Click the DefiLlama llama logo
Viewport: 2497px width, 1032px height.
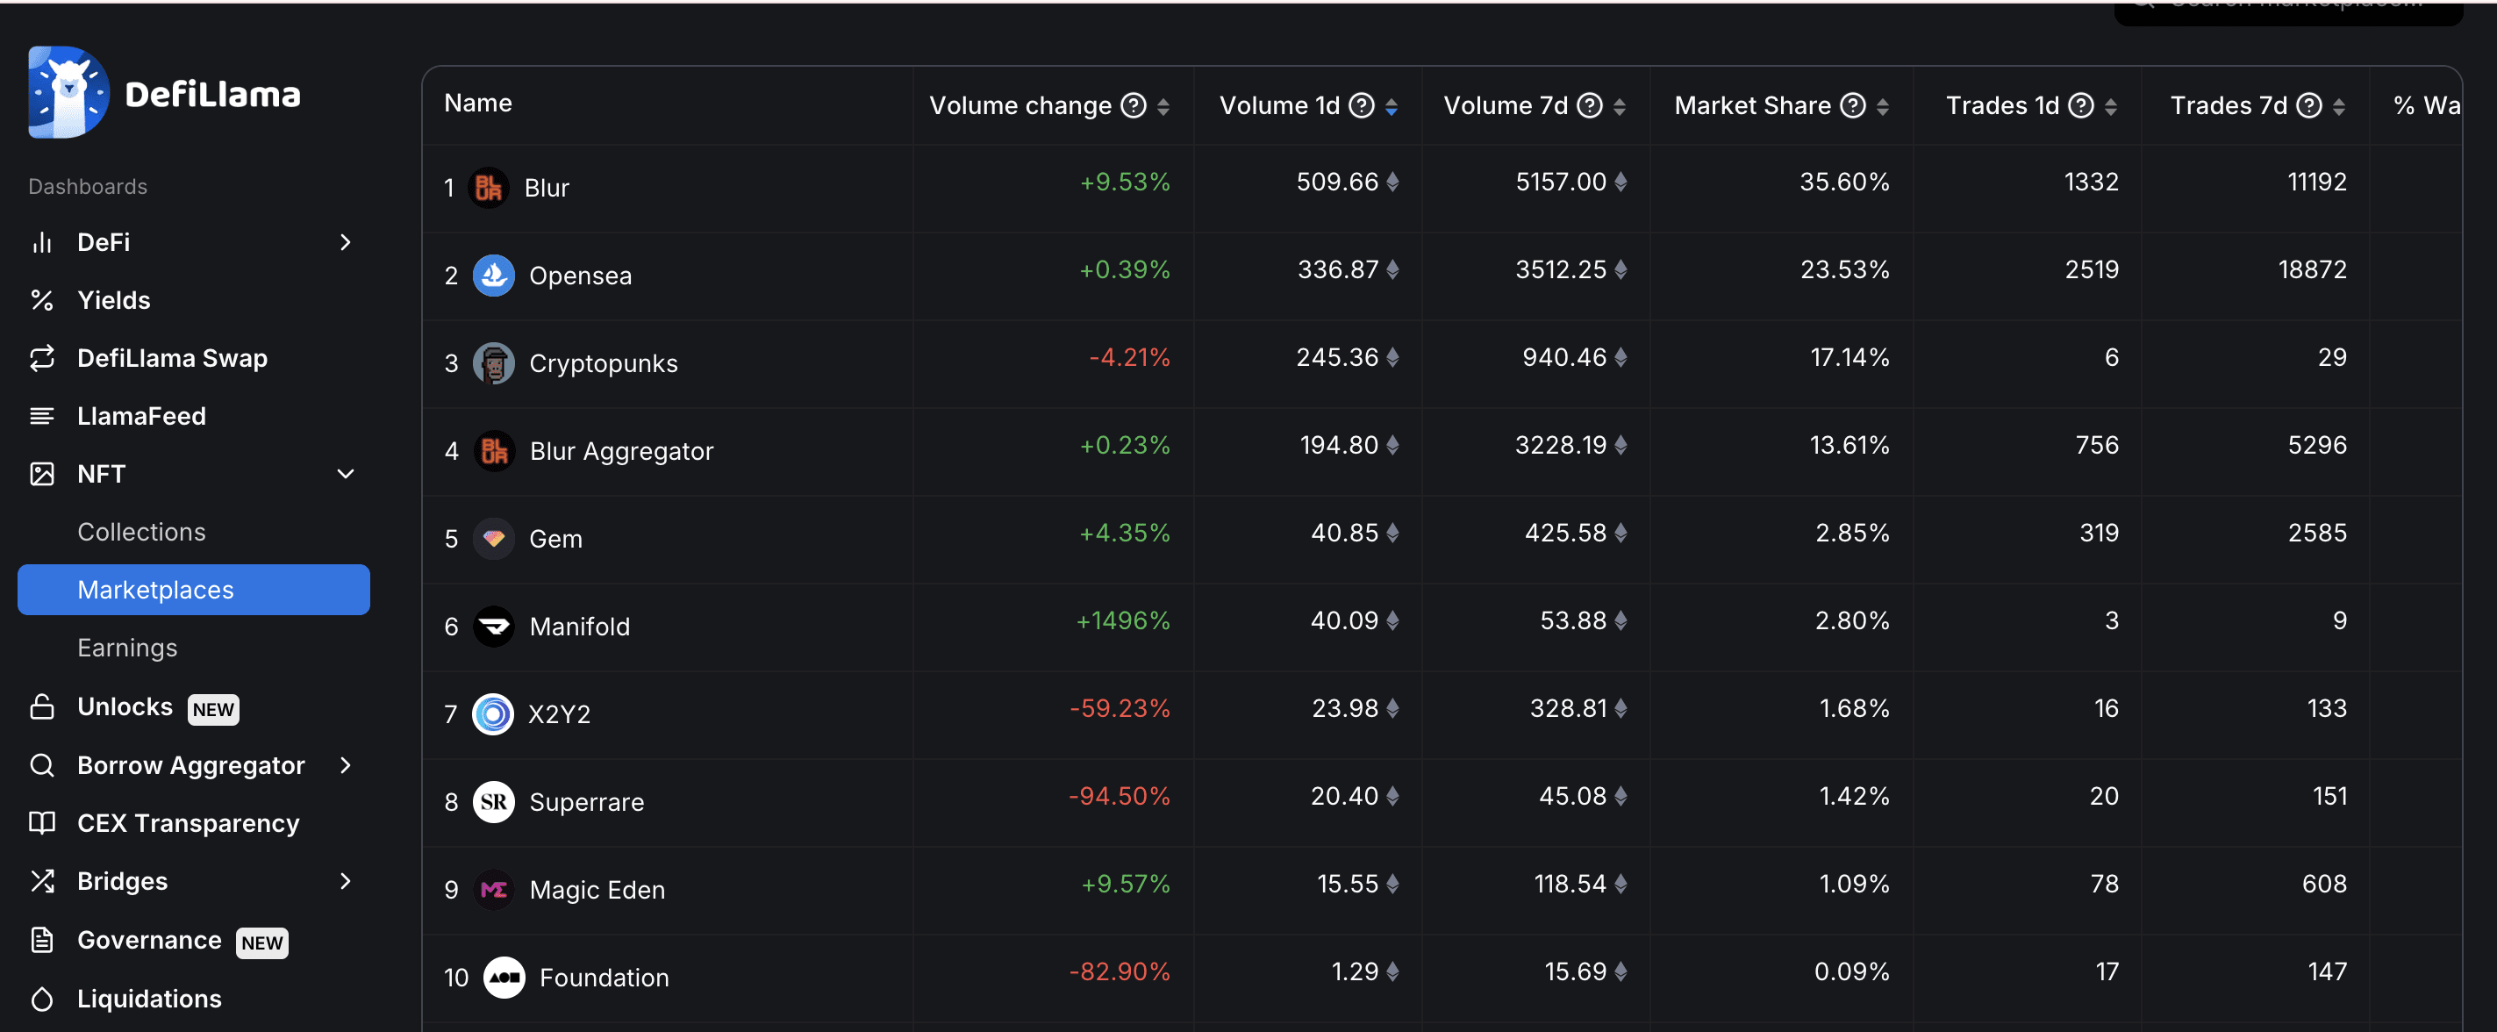[x=68, y=92]
